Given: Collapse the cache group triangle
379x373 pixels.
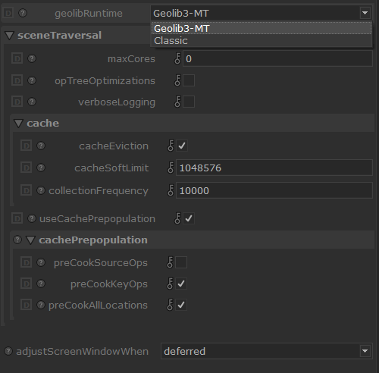Looking at the screenshot, I should 18,124.
